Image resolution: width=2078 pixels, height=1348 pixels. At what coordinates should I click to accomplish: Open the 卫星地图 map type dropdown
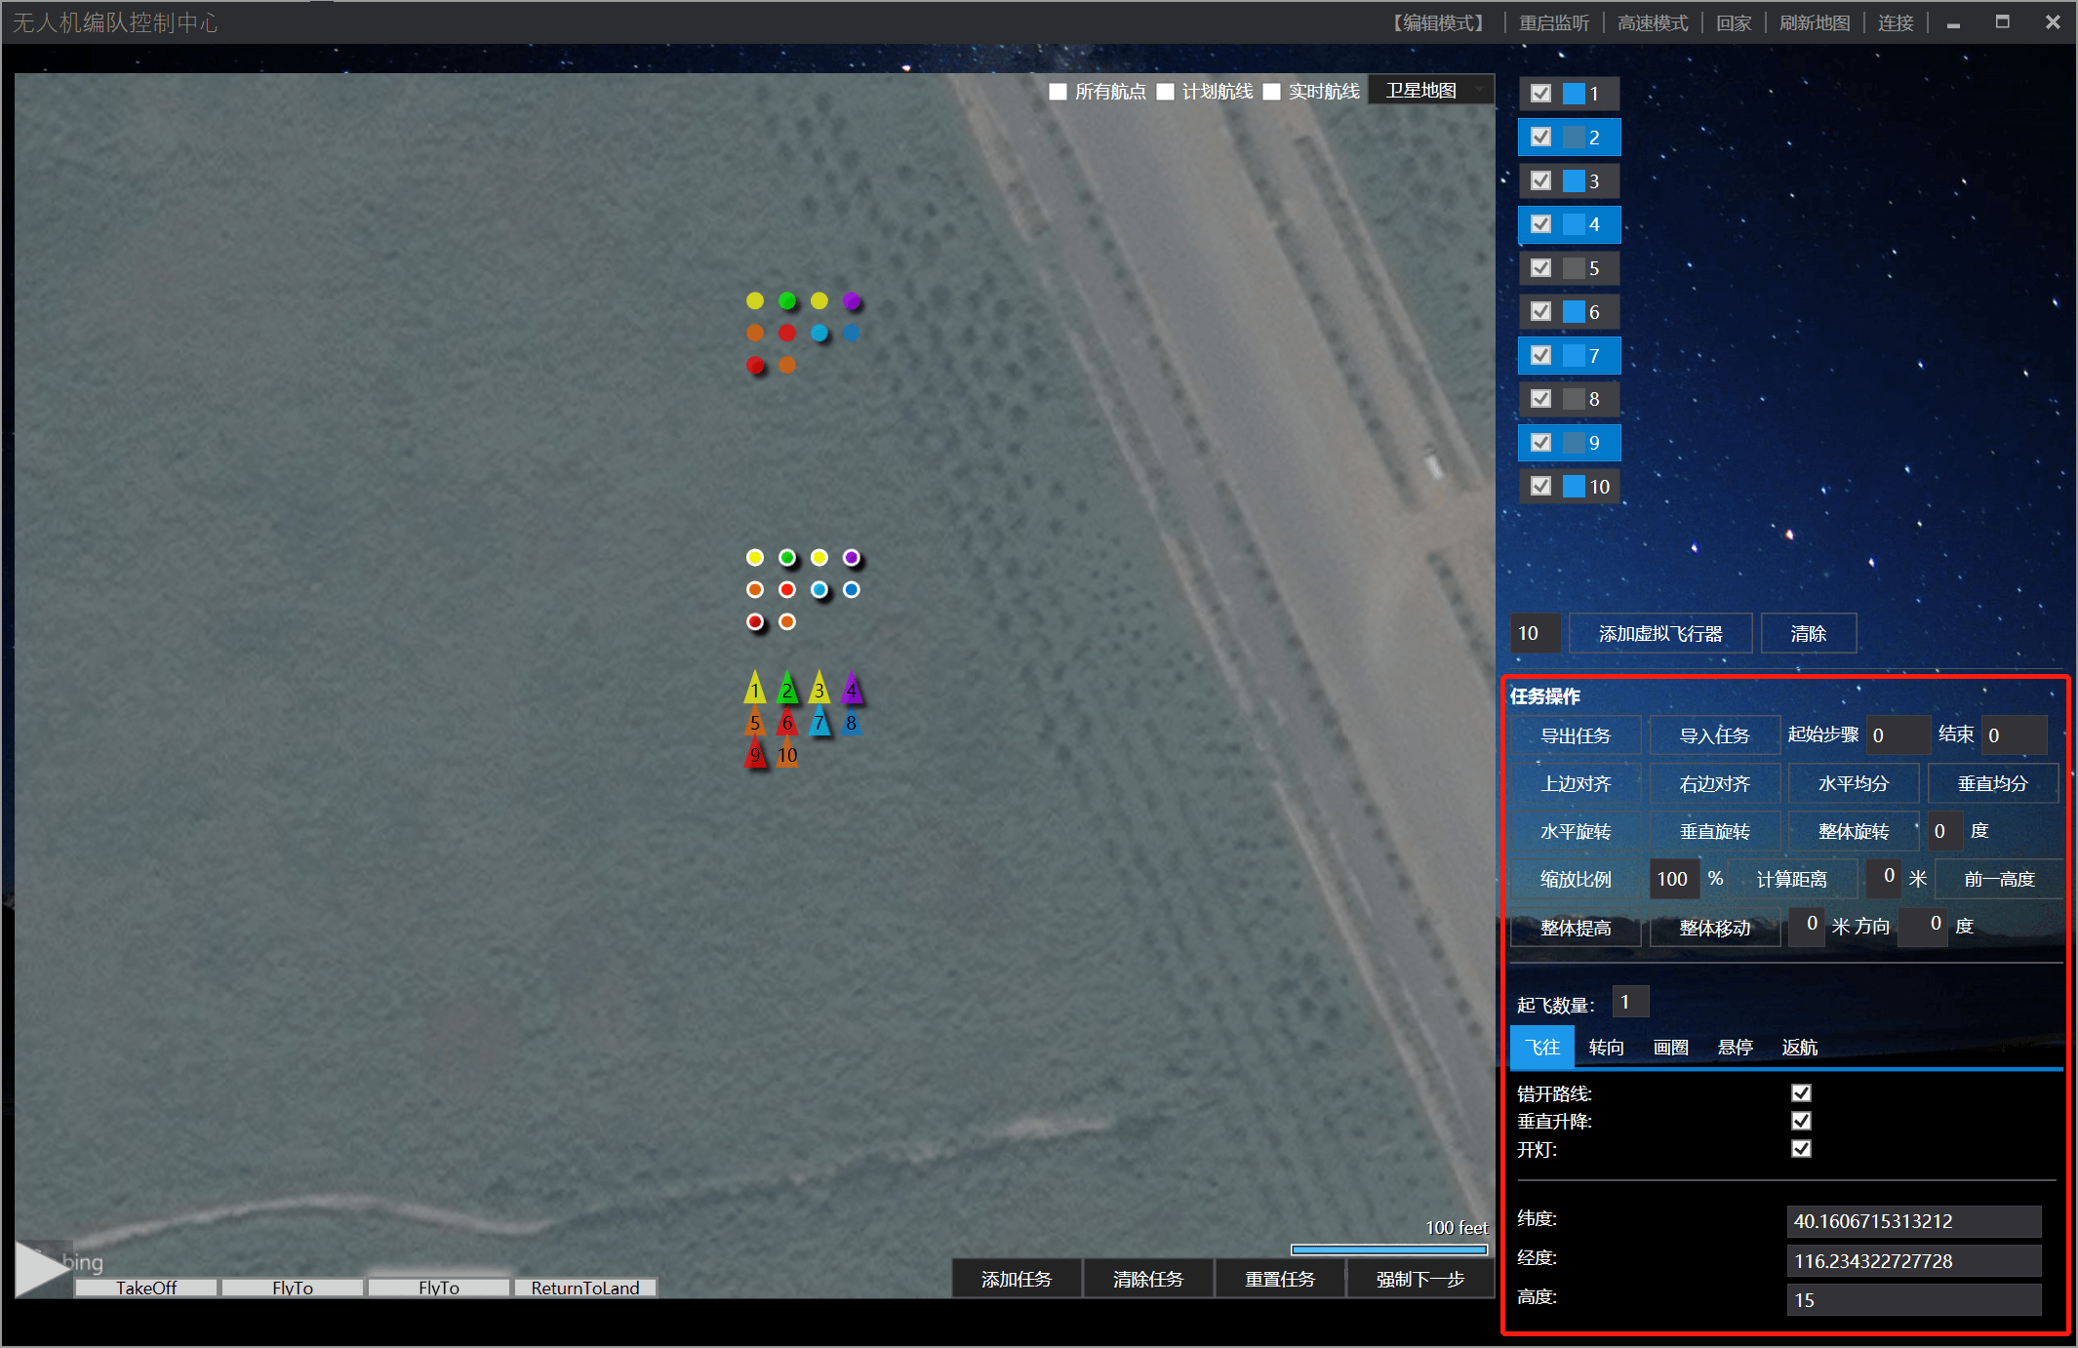(x=1431, y=91)
